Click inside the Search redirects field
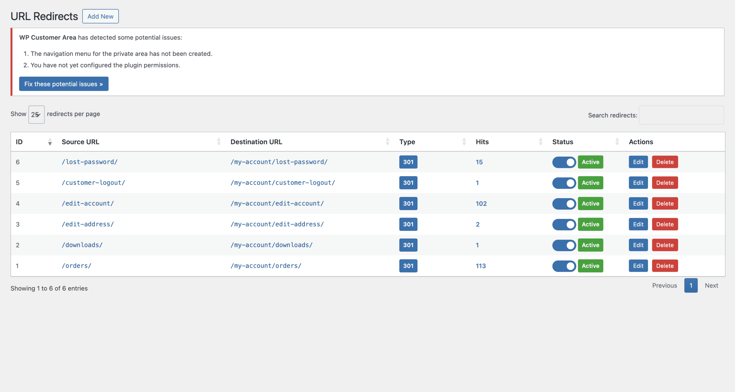Screen dimensions: 736x392 pyautogui.click(x=681, y=115)
